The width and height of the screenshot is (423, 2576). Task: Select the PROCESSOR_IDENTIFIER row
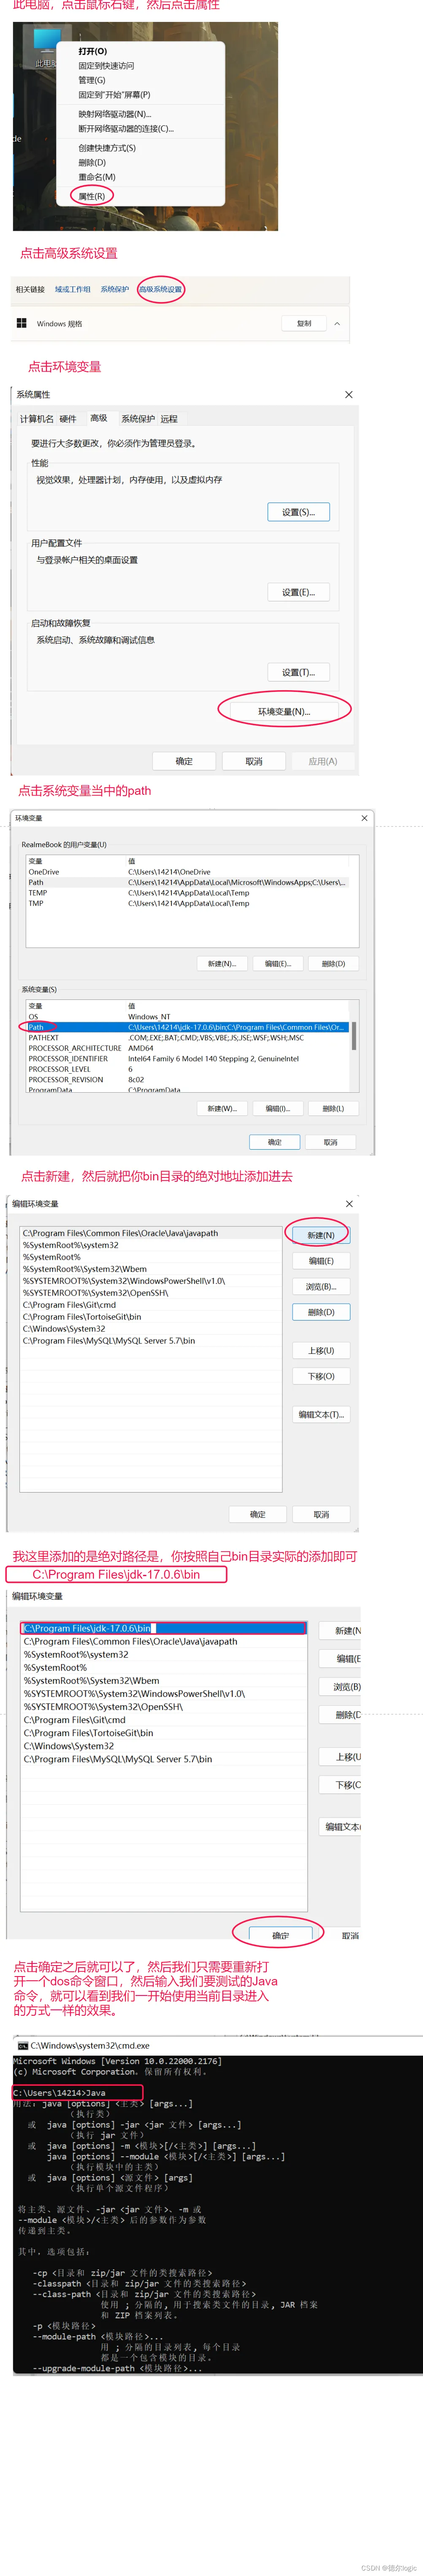187,1058
